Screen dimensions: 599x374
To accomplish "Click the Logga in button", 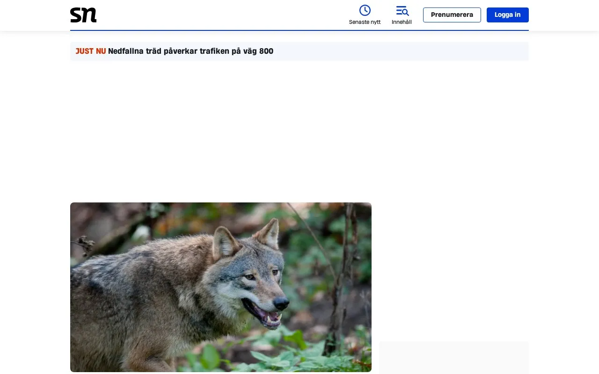I will click(x=508, y=15).
